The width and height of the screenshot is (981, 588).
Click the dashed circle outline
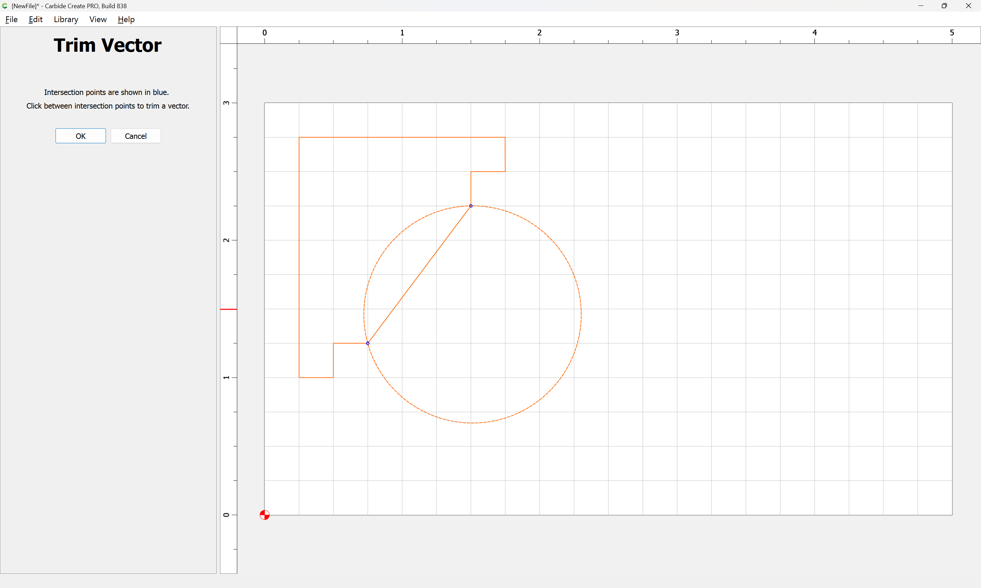click(581, 314)
